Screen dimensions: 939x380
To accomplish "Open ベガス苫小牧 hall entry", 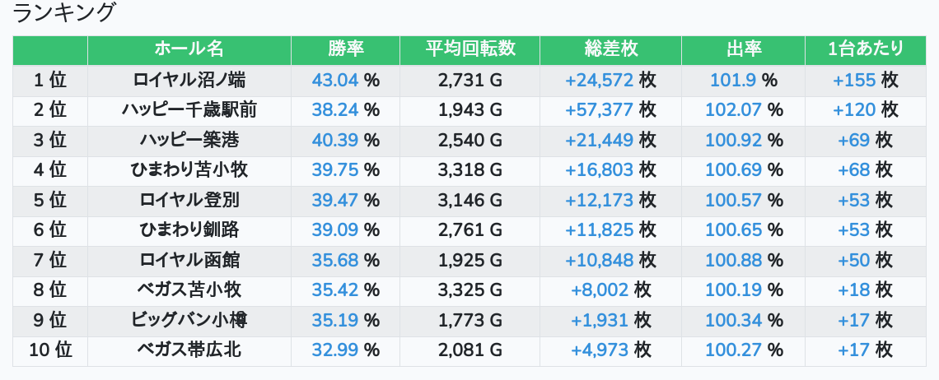I will pos(189,290).
